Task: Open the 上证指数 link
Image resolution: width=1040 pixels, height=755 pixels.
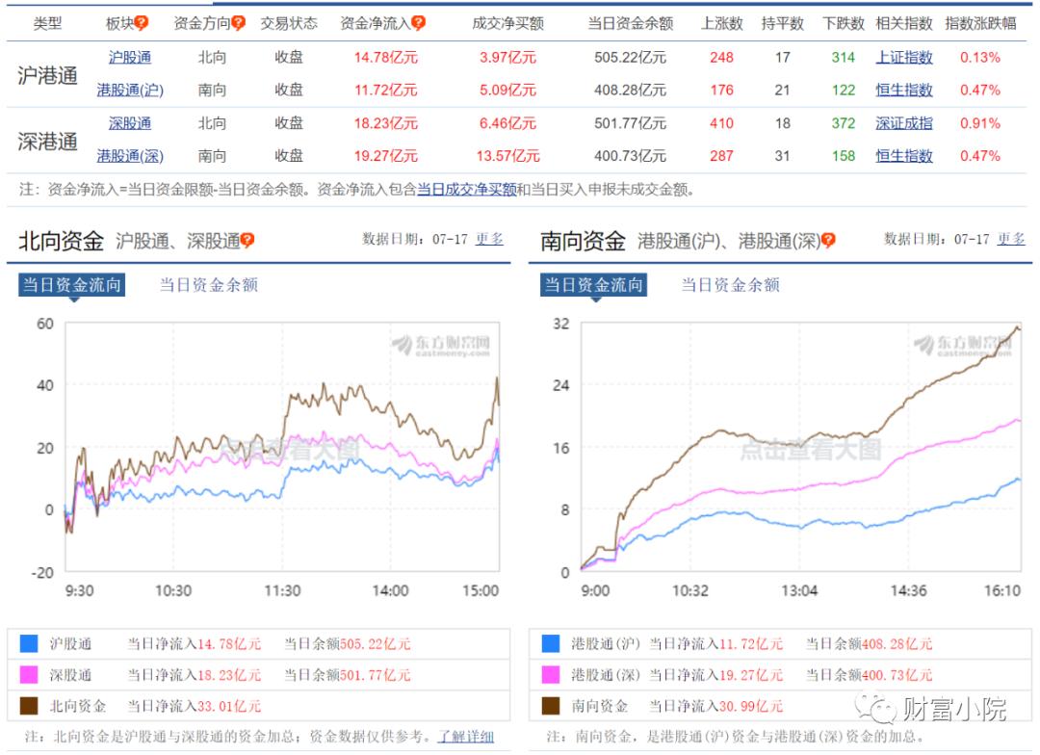Action: 903,58
